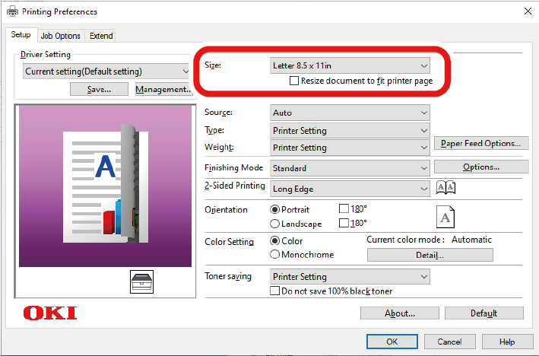Expand the 2-Sided Printing dropdown
The width and height of the screenshot is (539, 356).
(x=350, y=189)
